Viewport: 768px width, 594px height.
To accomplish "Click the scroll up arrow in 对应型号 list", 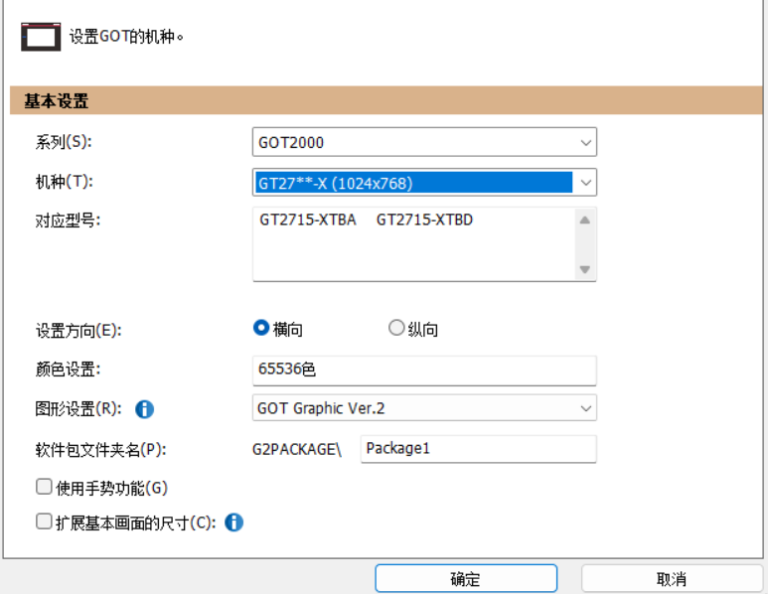I will (x=584, y=221).
